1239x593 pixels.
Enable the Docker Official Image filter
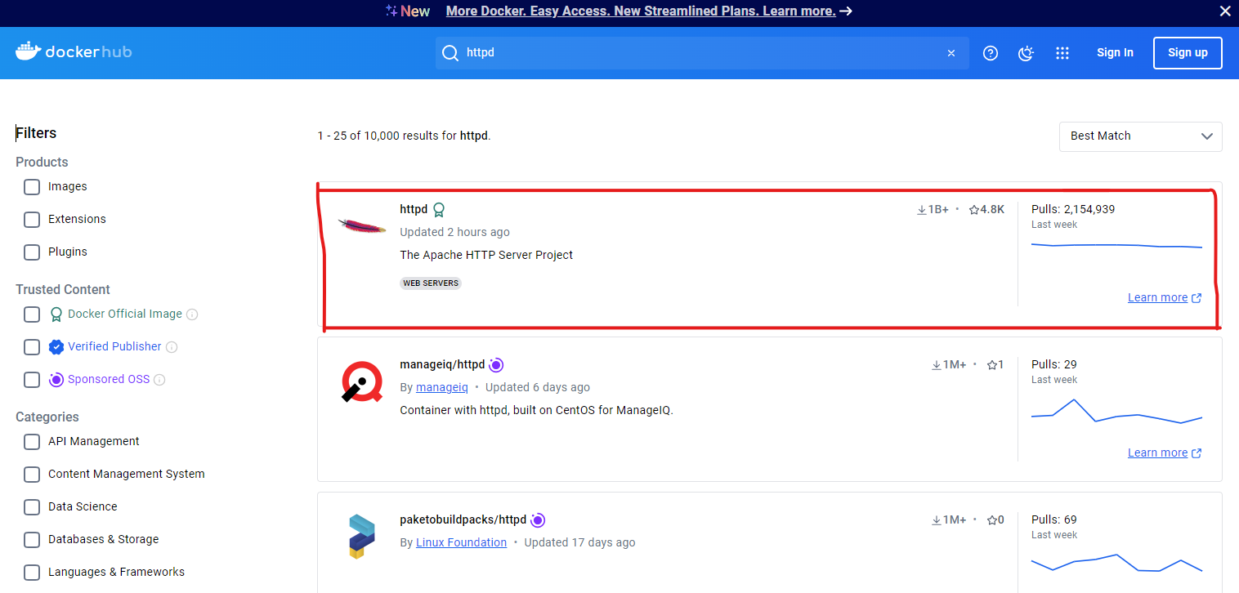[32, 314]
